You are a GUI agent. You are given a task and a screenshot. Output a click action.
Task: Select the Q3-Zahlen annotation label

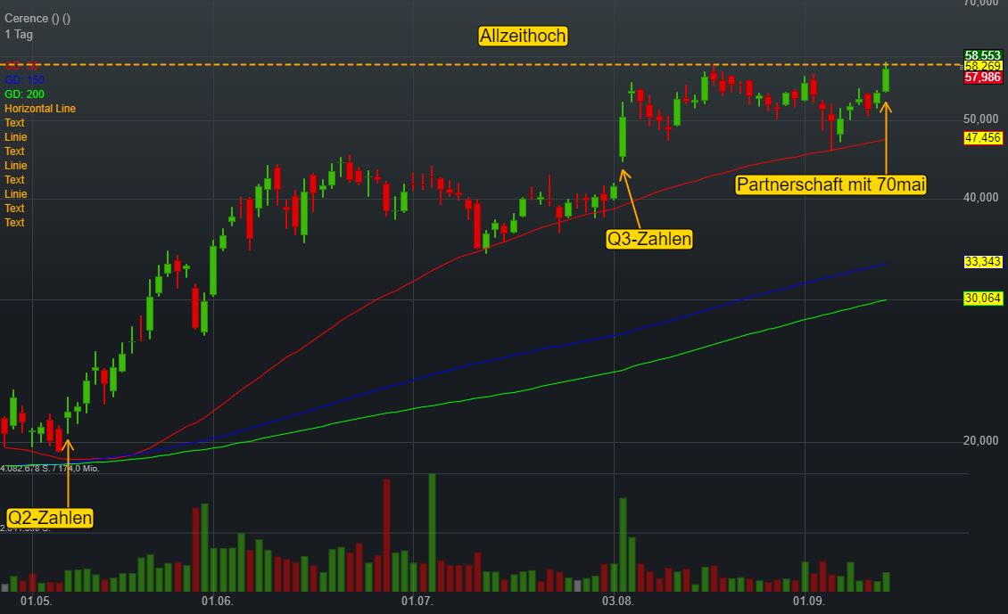tap(649, 239)
